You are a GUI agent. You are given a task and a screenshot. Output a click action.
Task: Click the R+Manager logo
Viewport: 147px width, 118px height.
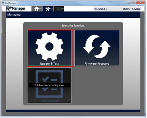[16, 8]
